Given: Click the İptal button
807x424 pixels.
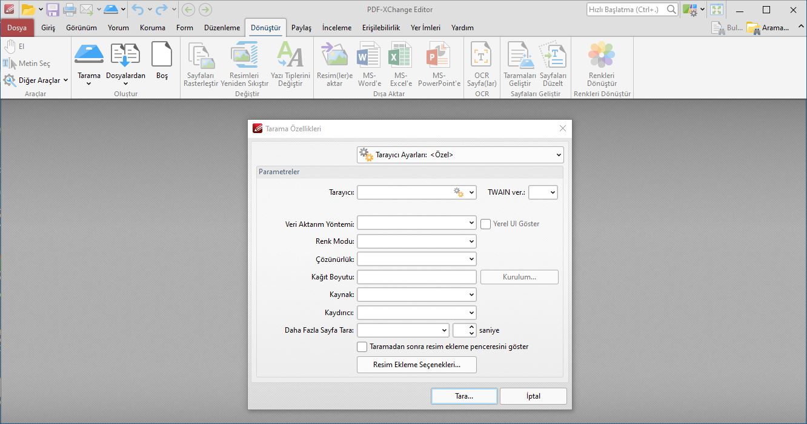Looking at the screenshot, I should (533, 396).
